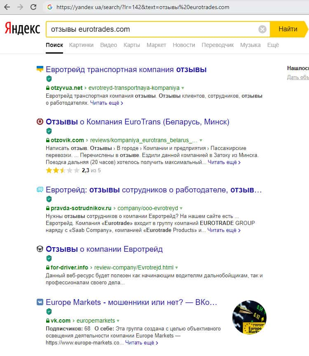
Task: Click the VK favicon beside Europe Markets
Action: [x=40, y=302]
